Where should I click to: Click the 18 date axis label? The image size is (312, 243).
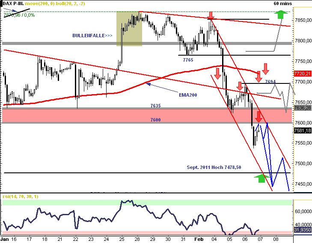[x=45, y=239]
